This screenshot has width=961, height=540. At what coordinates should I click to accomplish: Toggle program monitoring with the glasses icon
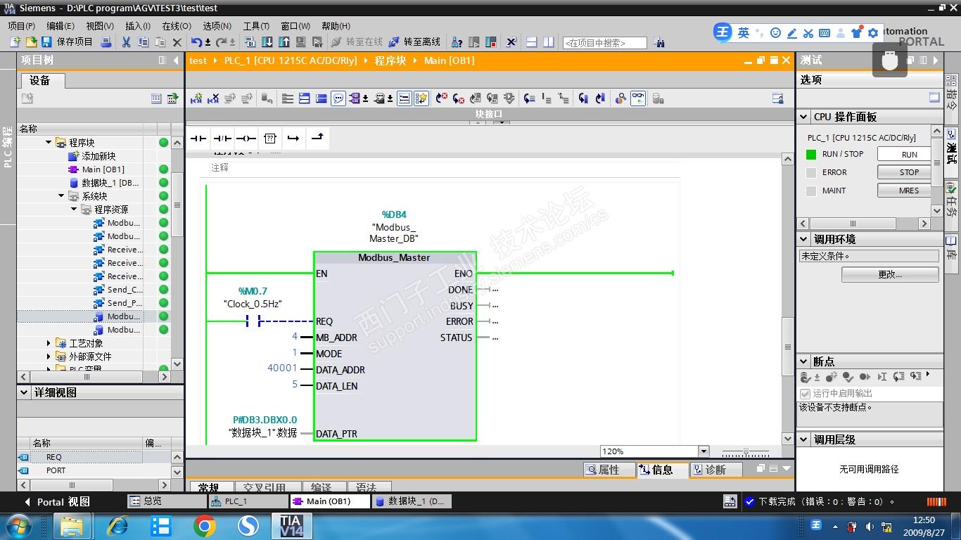(x=638, y=98)
